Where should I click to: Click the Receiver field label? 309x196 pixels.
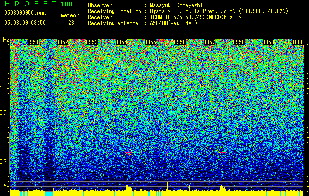click(100, 17)
